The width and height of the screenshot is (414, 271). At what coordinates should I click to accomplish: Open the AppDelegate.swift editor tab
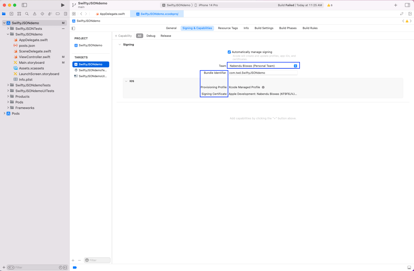point(112,14)
